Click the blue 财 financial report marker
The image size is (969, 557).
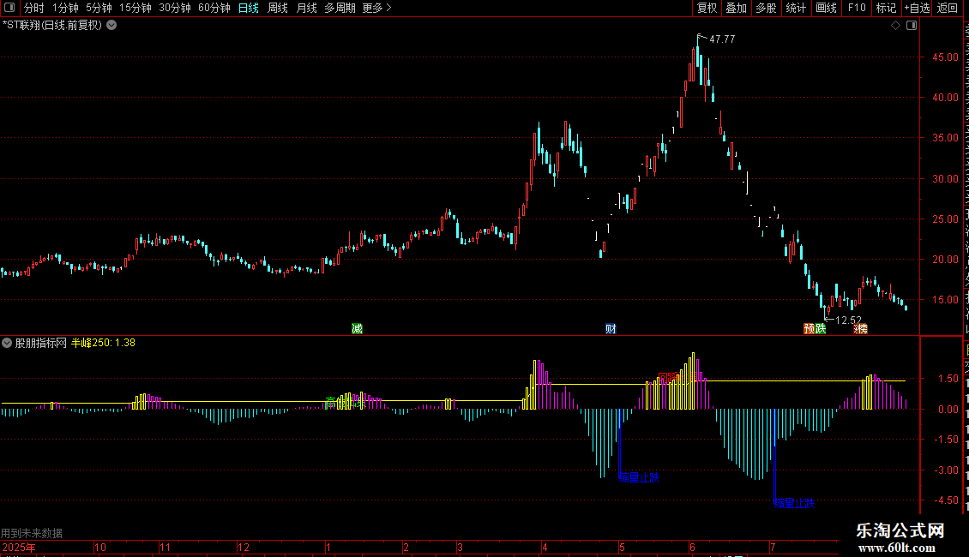coord(611,328)
